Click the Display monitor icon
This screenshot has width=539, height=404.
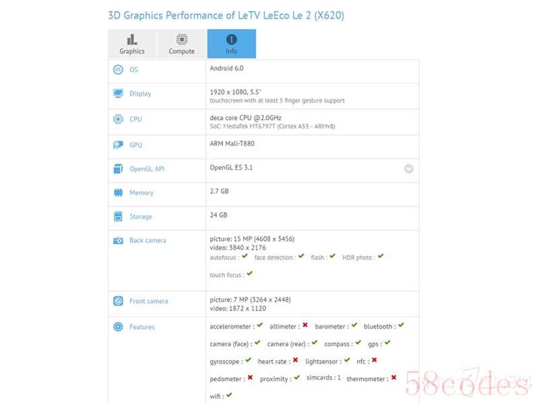pos(118,94)
